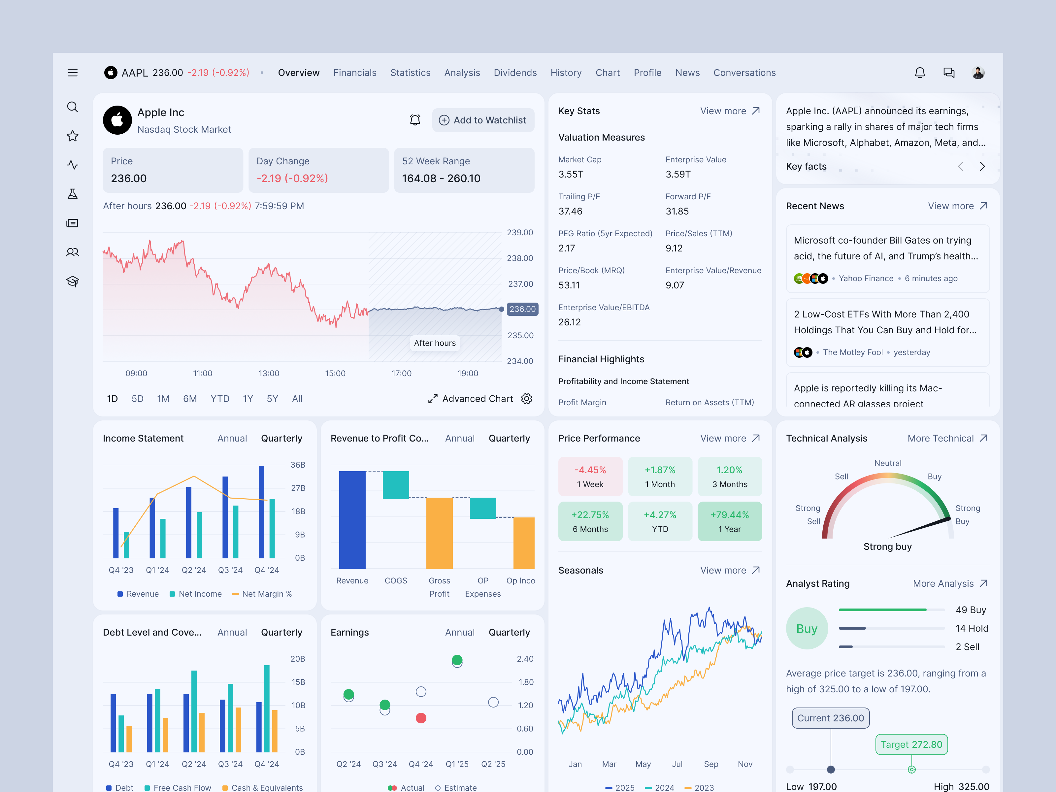Screen dimensions: 1056x792
Task: Switch Debt Level chart to Quarterly
Action: tap(282, 632)
